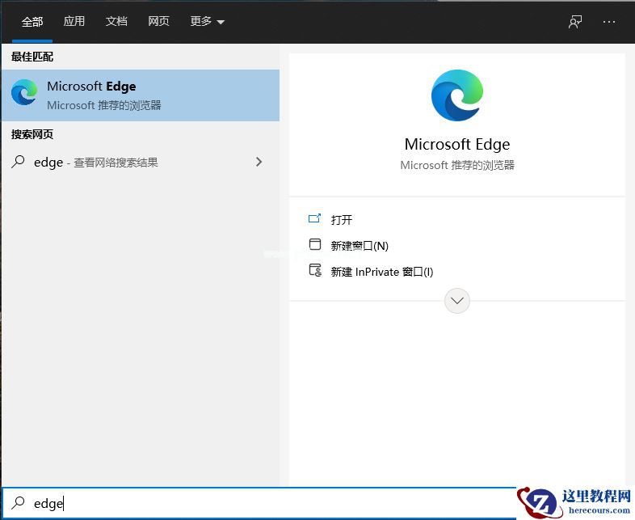Click the search box magnifier icon
Screen dimensions: 635x520
(x=18, y=503)
